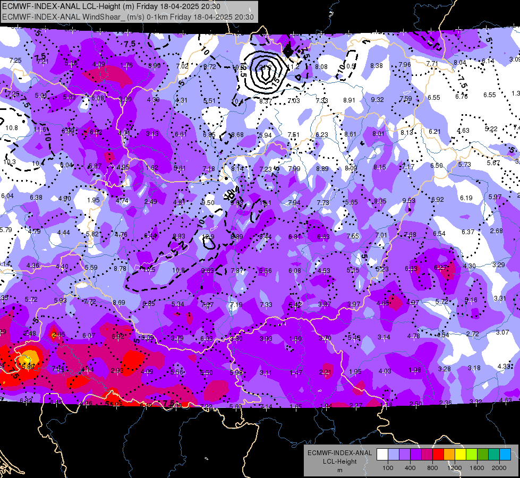Click the map value 8.04
The height and width of the screenshot is (478, 520).
pos(459,62)
